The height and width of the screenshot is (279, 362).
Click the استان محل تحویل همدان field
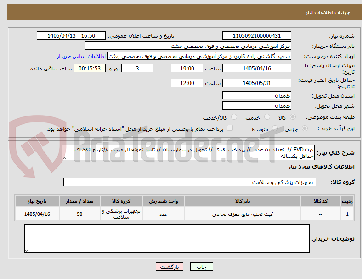coord(256,96)
